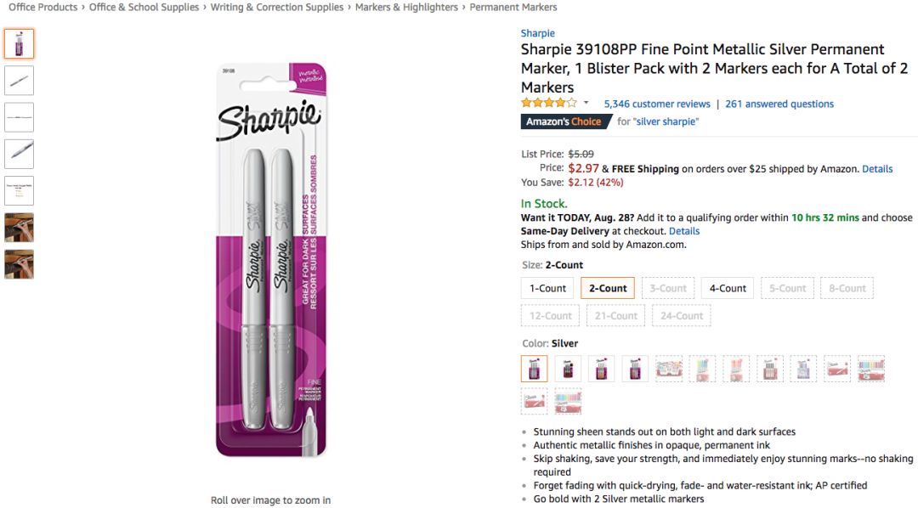Open the 5,346 customer reviews link
918x508 pixels.
click(657, 104)
